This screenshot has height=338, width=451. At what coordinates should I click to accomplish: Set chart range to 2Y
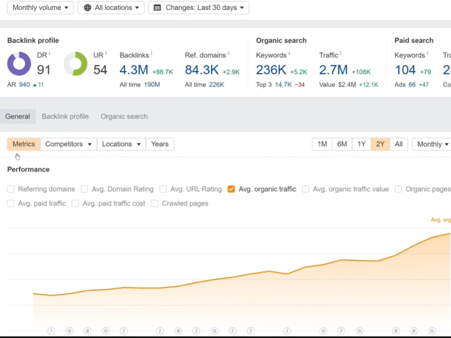coord(380,144)
